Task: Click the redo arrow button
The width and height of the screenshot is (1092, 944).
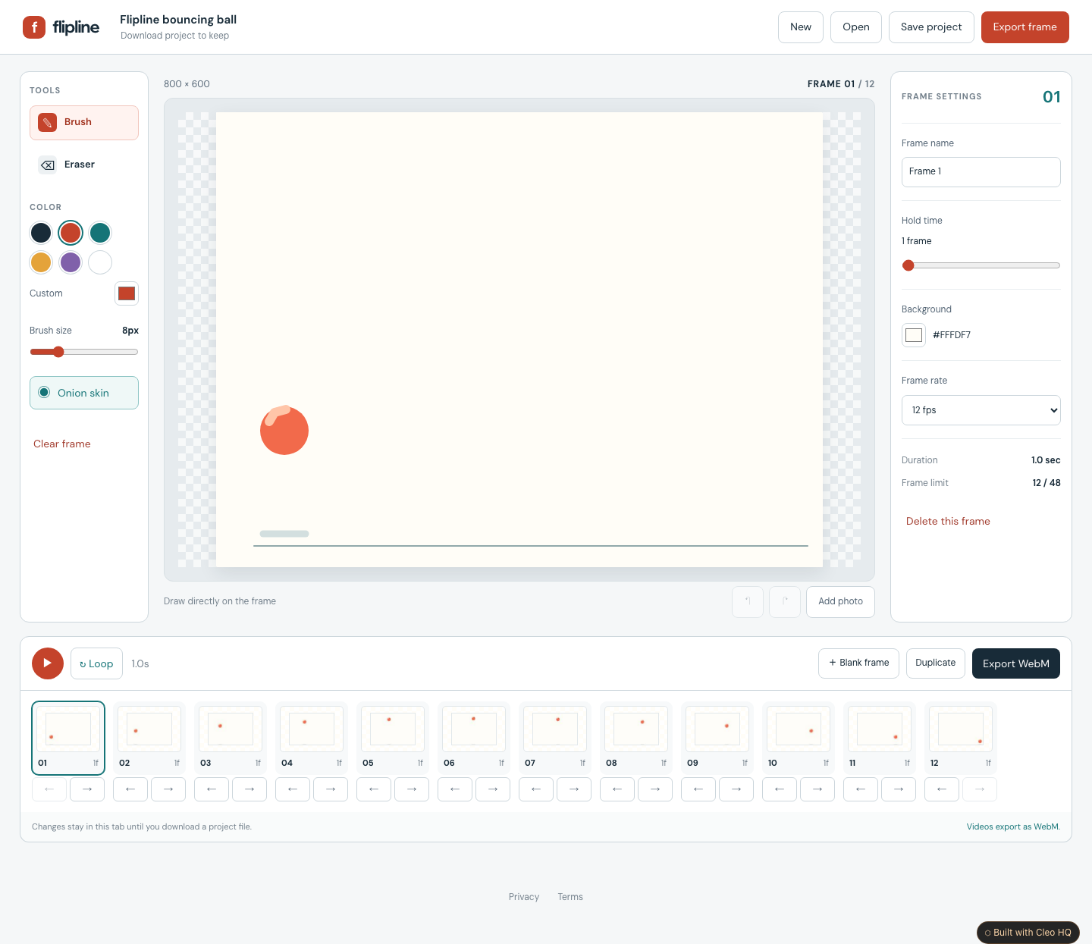Action: (785, 602)
